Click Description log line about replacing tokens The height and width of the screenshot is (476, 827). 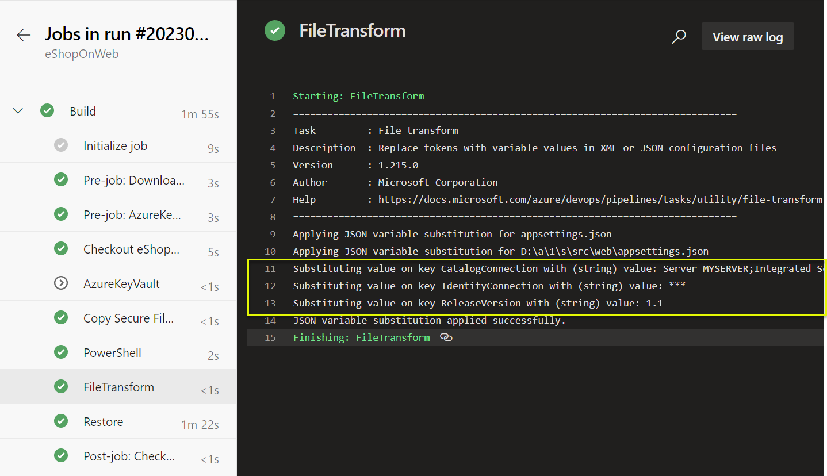coord(534,148)
